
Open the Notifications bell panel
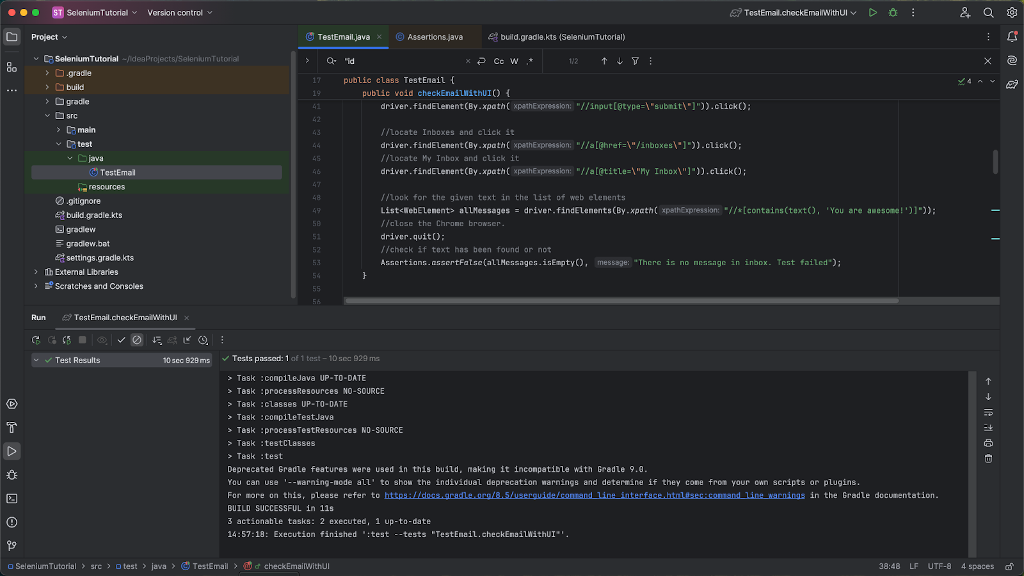tap(1012, 37)
